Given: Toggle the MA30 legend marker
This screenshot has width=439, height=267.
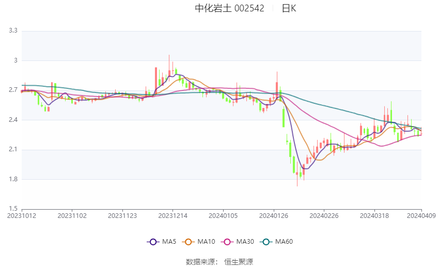Looking at the screenshot, I should pos(227,242).
